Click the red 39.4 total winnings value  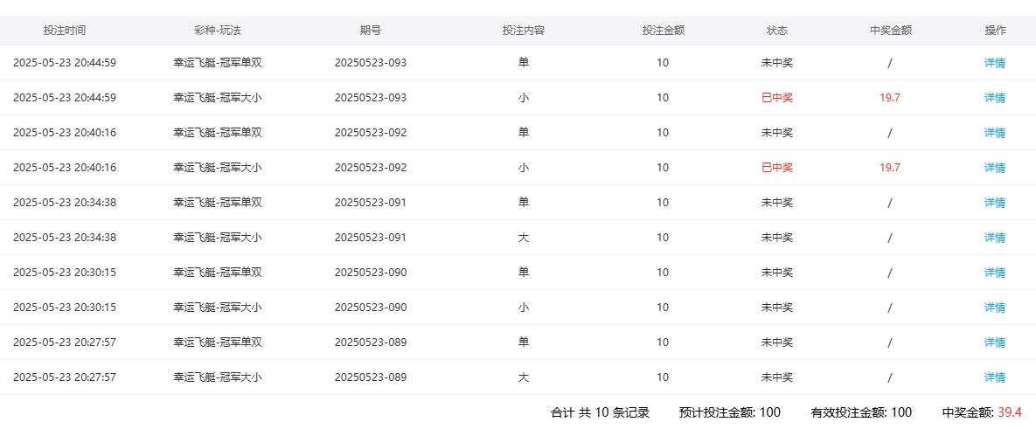(1010, 412)
